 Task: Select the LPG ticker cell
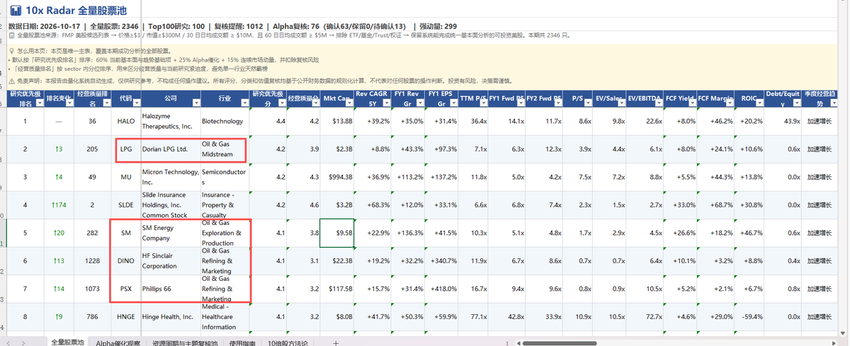click(x=126, y=149)
